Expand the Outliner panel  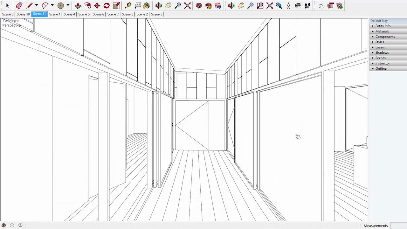coord(388,68)
